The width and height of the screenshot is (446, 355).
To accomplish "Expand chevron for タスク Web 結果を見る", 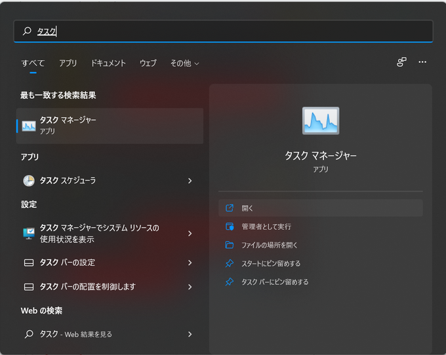I will 190,334.
